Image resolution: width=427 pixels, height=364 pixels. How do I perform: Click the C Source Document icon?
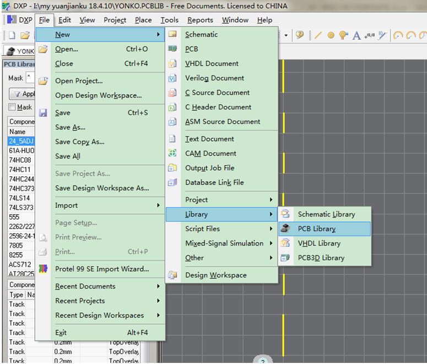coord(172,93)
